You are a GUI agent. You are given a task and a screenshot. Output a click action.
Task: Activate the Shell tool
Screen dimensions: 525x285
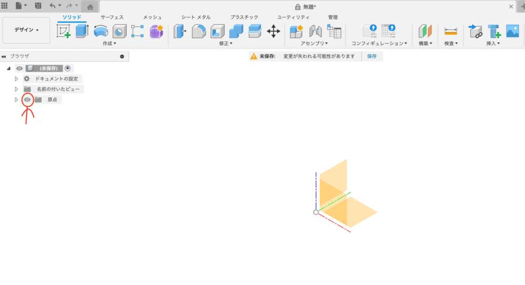tap(217, 31)
